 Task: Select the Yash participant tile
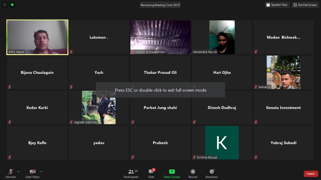coord(99,72)
